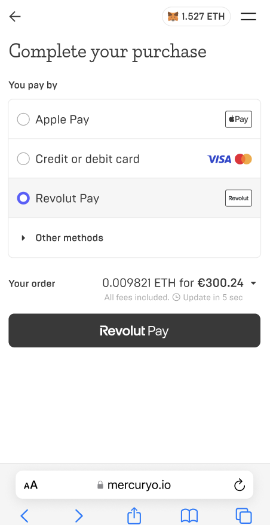Click the Revolut logo badge

pyautogui.click(x=238, y=198)
